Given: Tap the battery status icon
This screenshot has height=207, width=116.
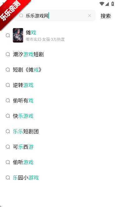Looking at the screenshot, I should pos(113,4).
